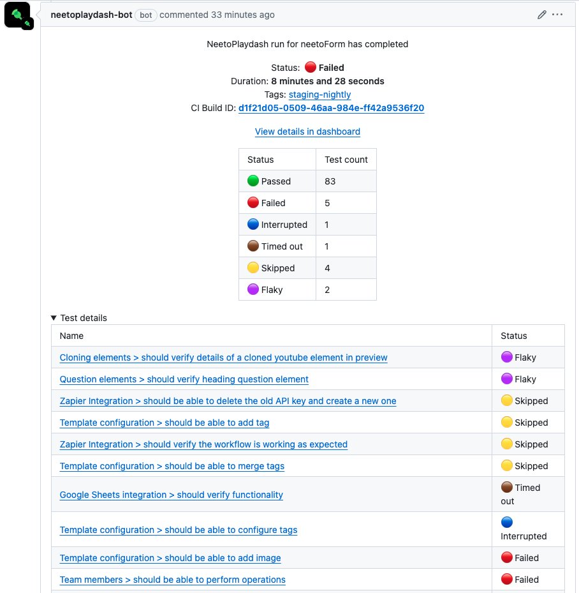
Task: Open 'Template configuration > add tag' test link
Action: (x=165, y=423)
